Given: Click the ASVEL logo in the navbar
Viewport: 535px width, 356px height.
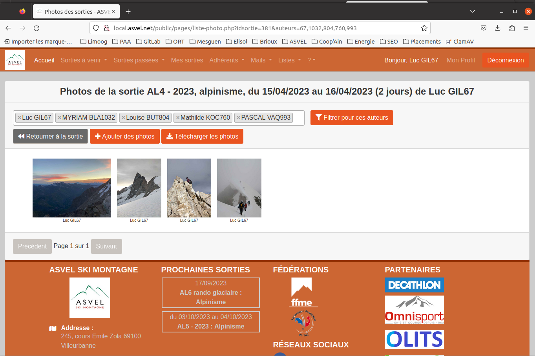Looking at the screenshot, I should tap(15, 60).
